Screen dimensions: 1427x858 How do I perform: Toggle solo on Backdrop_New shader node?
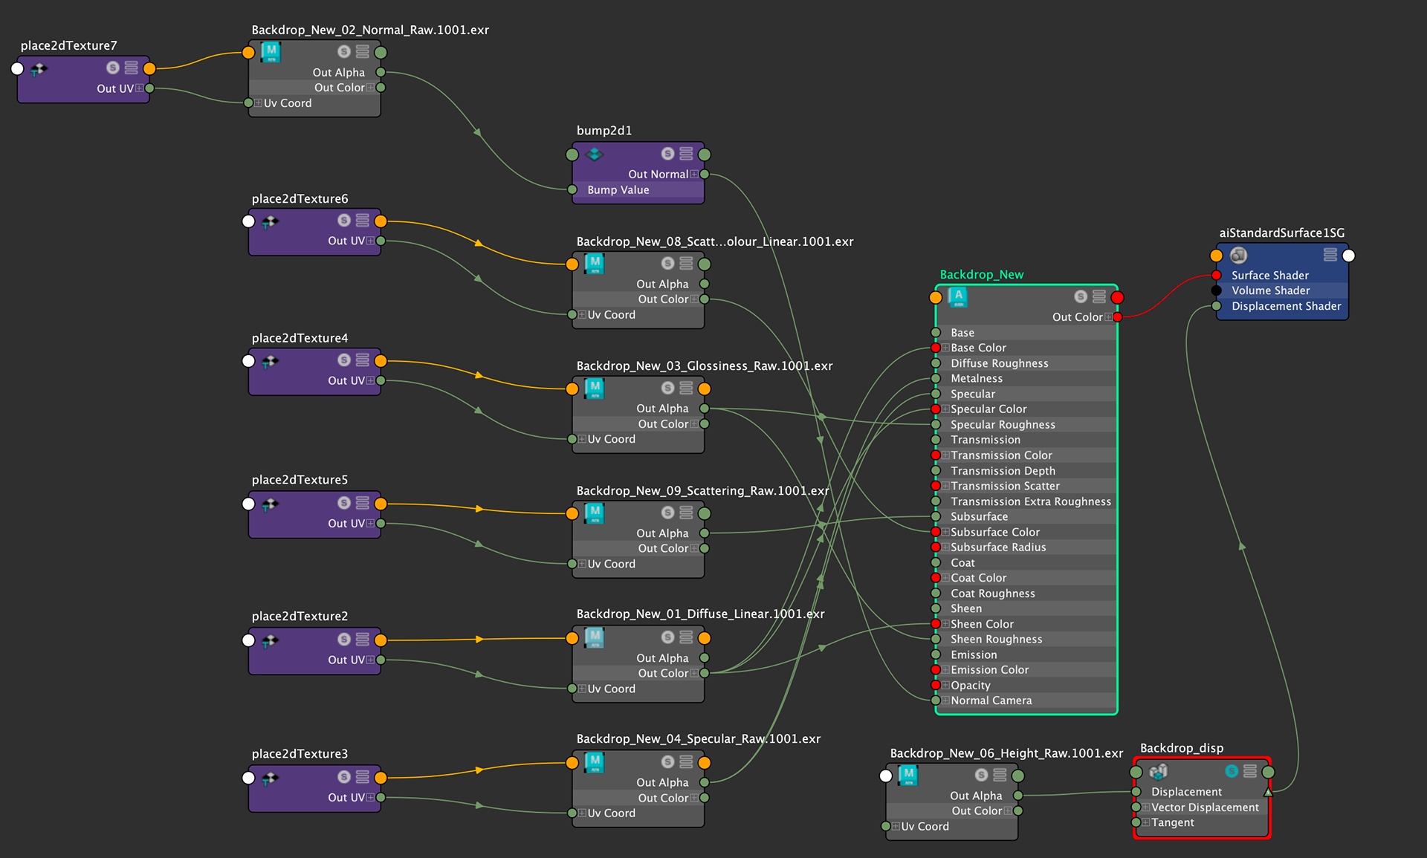pyautogui.click(x=1081, y=296)
